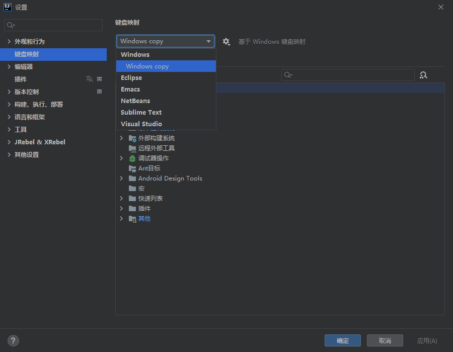Viewport: 453px width, 352px height.
Task: Collapse the Windows copy keymap dropdown
Action: coord(208,41)
